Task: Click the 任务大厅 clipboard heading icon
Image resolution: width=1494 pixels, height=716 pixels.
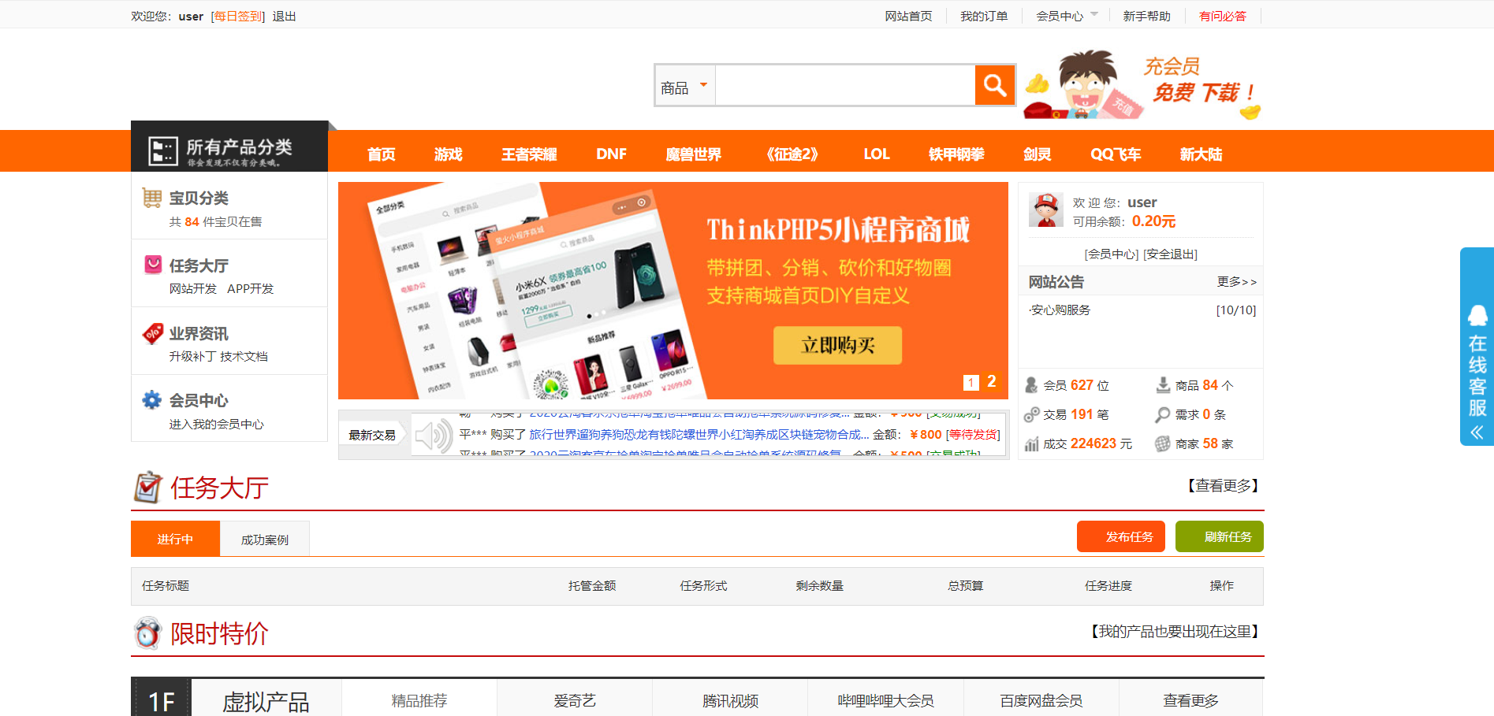Action: 147,488
